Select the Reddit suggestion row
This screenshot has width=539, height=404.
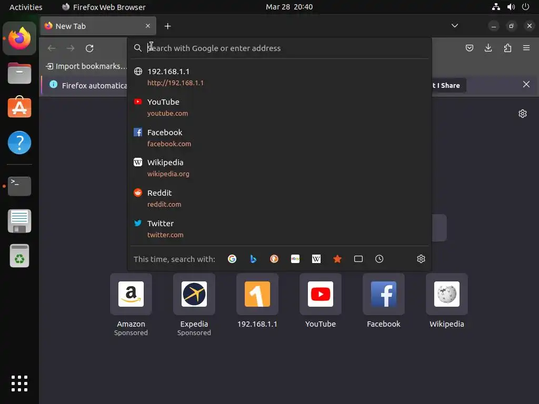(x=280, y=198)
